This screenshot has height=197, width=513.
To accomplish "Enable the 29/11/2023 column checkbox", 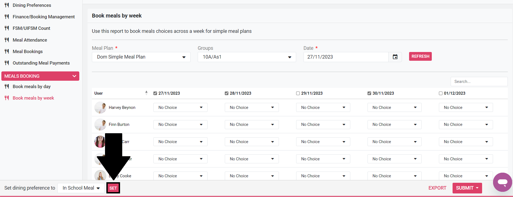I will point(298,93).
